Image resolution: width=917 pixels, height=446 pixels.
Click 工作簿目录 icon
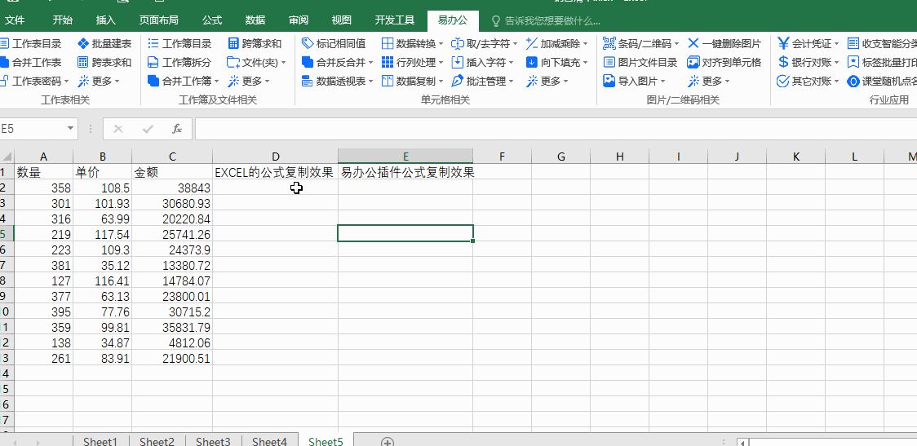pyautogui.click(x=153, y=44)
